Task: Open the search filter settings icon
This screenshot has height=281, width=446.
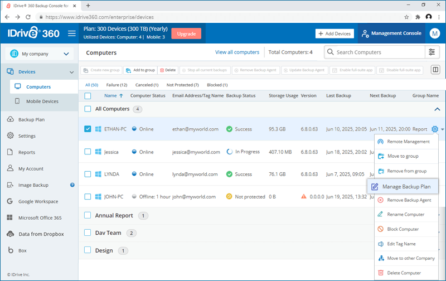Action: coord(432,52)
